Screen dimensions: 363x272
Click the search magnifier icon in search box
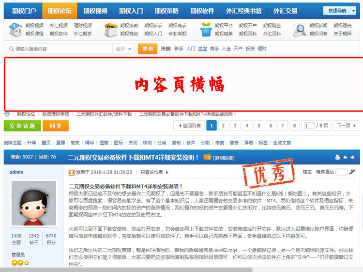(11, 49)
